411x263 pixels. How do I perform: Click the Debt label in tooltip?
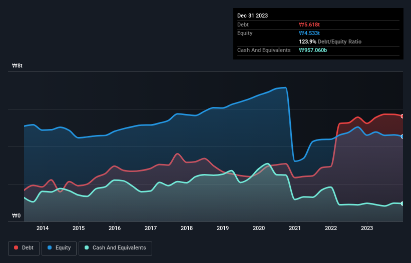tap(243, 24)
